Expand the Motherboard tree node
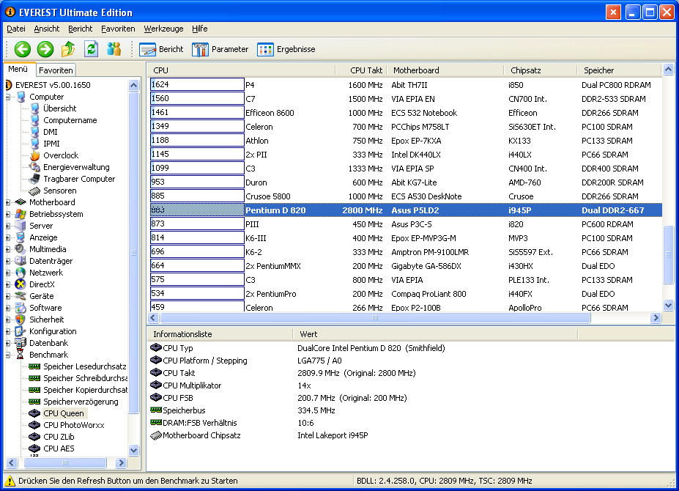679x491 pixels. [8, 202]
